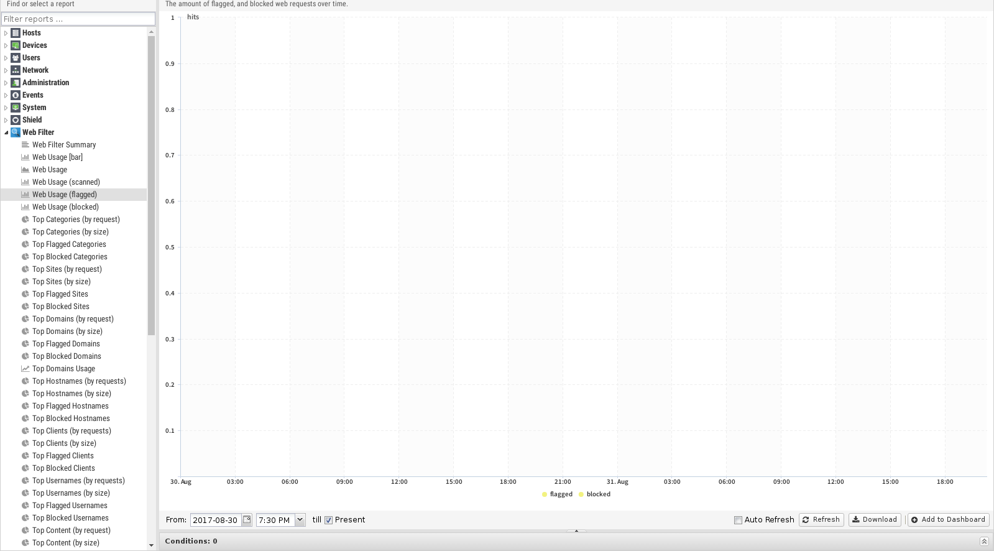Click the Refresh button

point(821,520)
